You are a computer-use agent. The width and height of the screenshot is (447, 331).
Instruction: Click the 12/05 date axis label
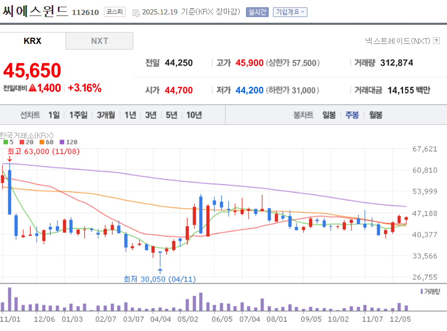coord(400,319)
